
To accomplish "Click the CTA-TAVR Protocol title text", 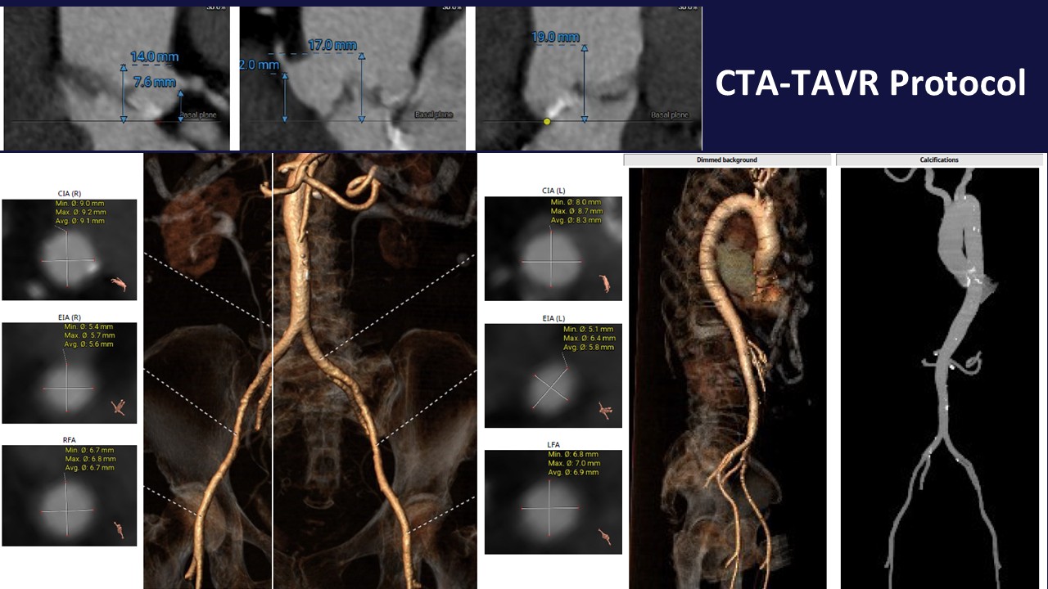I will [870, 83].
